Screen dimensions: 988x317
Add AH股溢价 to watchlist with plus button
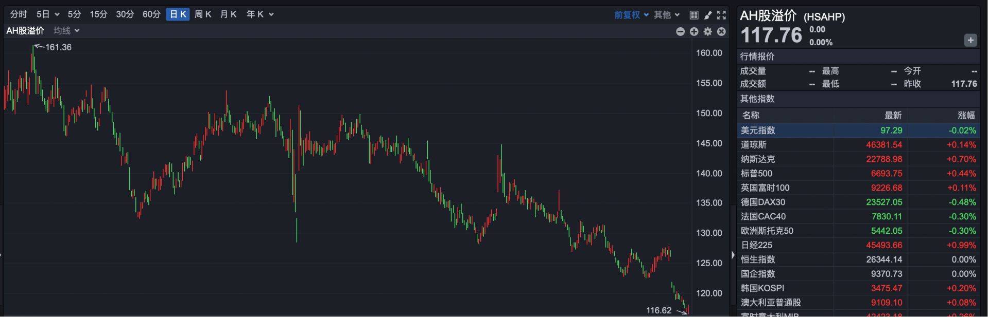[970, 40]
